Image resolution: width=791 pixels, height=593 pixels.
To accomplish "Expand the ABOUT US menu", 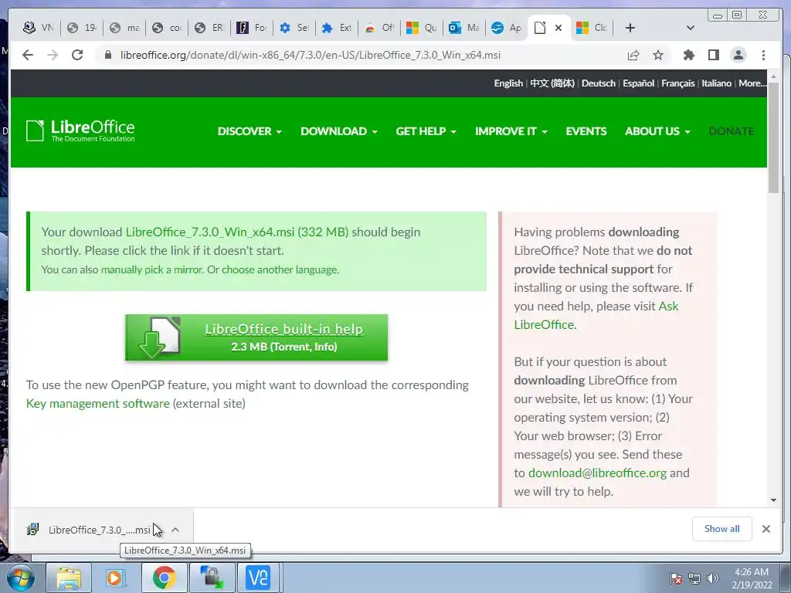I will pyautogui.click(x=658, y=131).
